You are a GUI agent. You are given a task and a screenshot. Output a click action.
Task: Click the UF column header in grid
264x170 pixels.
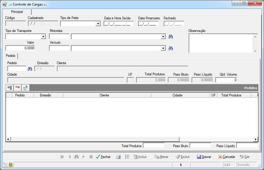213,95
